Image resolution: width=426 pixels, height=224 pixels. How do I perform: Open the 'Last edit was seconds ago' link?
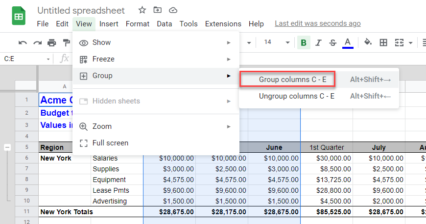tap(318, 23)
